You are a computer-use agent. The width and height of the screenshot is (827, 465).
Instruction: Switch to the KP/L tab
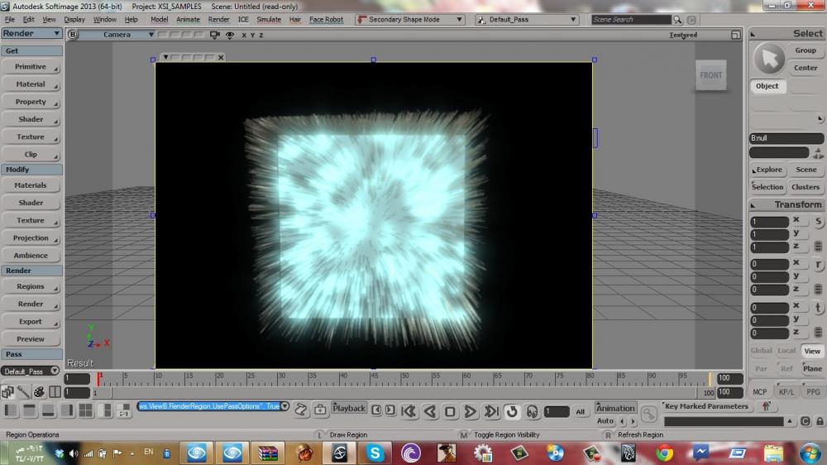(786, 392)
